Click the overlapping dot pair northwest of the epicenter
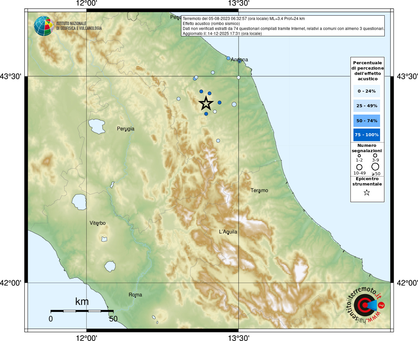418x341 pixels. [x=195, y=78]
